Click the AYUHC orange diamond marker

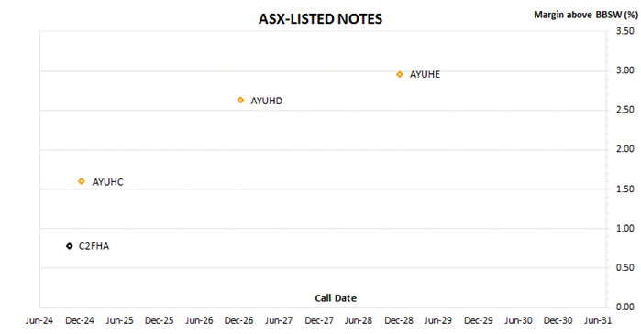pos(82,181)
